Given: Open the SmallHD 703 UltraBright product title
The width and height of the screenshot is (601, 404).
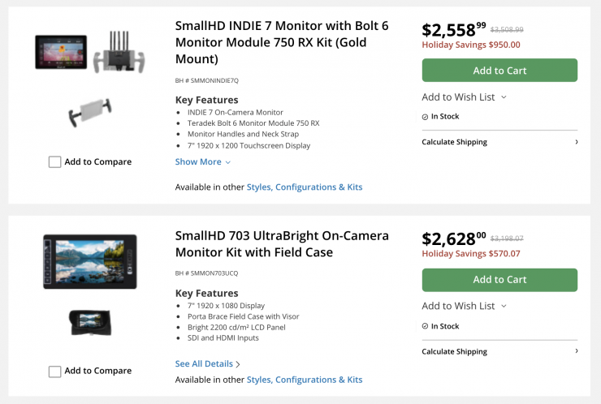Looking at the screenshot, I should click(x=282, y=244).
